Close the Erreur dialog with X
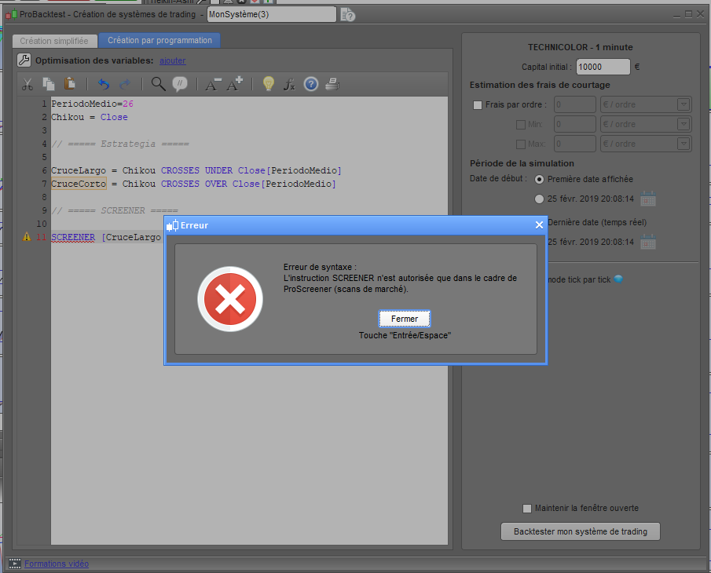Screen dimensions: 711x573 [539, 225]
